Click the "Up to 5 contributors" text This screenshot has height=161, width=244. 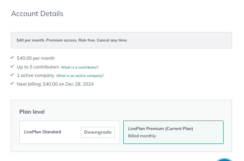pyautogui.click(x=38, y=67)
